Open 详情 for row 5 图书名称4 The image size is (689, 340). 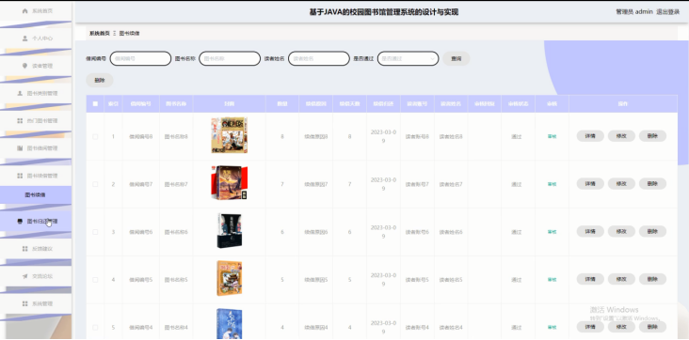(590, 327)
